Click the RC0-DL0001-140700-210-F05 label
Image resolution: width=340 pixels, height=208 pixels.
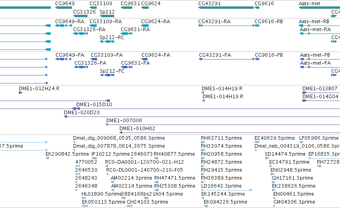(145, 170)
